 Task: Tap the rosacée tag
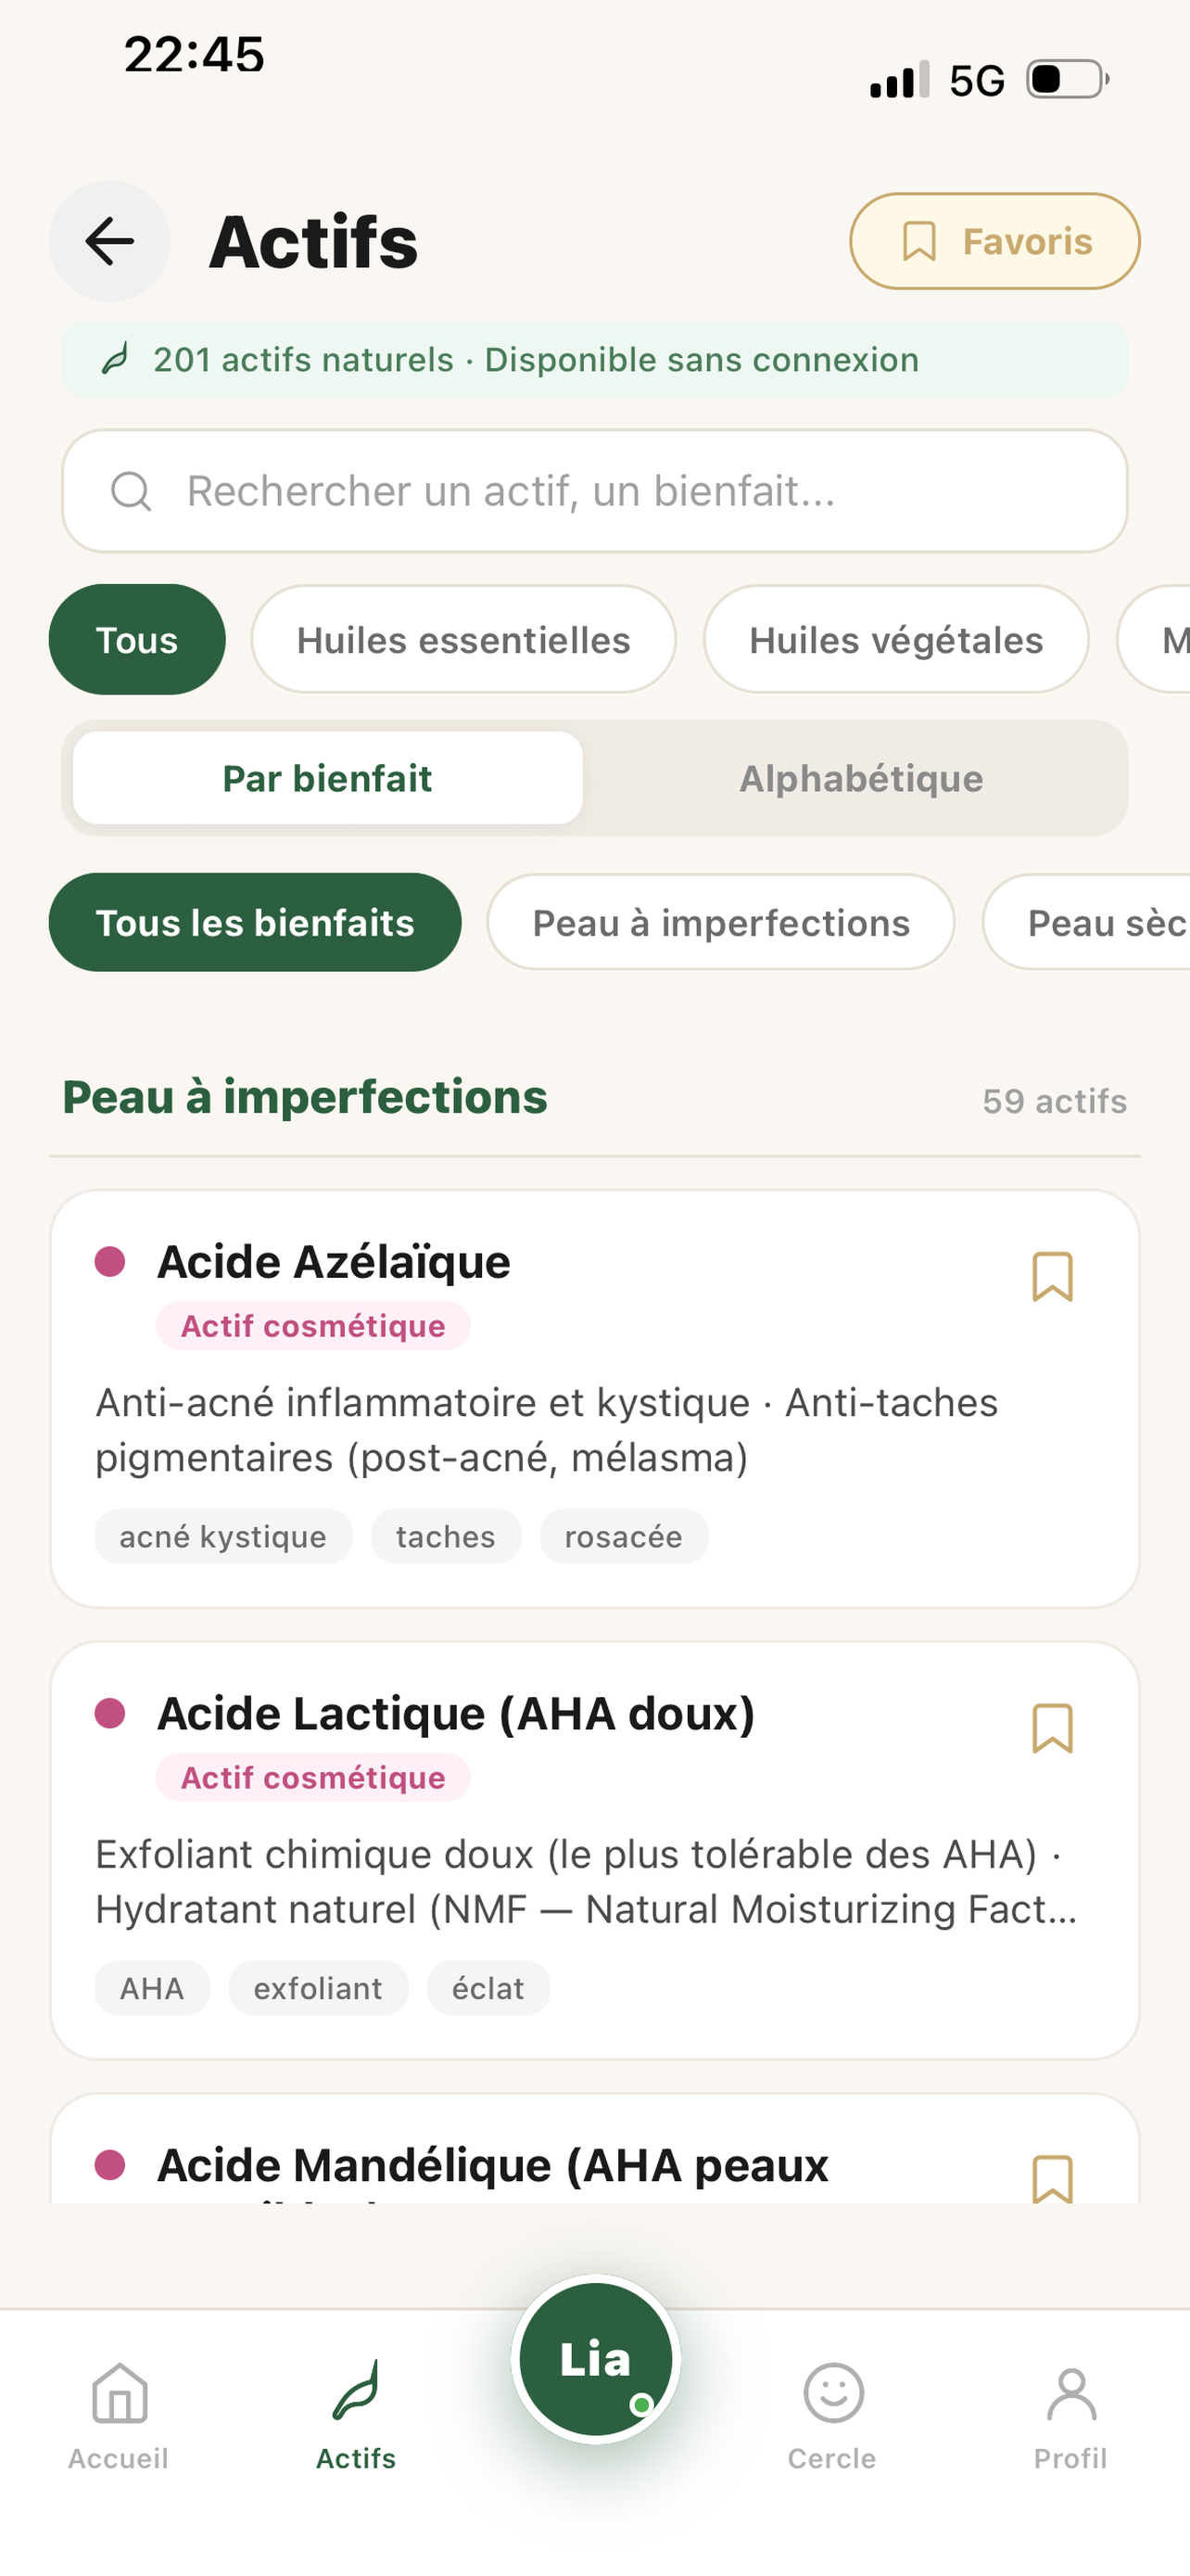[624, 1536]
